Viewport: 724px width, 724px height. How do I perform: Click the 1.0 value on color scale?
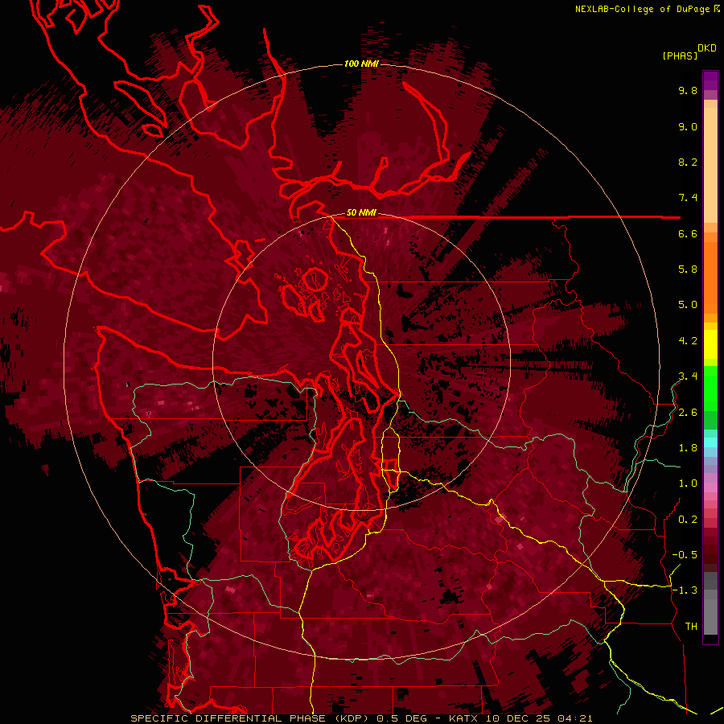[688, 484]
